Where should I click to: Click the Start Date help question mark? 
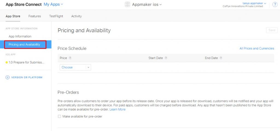pos(166,58)
